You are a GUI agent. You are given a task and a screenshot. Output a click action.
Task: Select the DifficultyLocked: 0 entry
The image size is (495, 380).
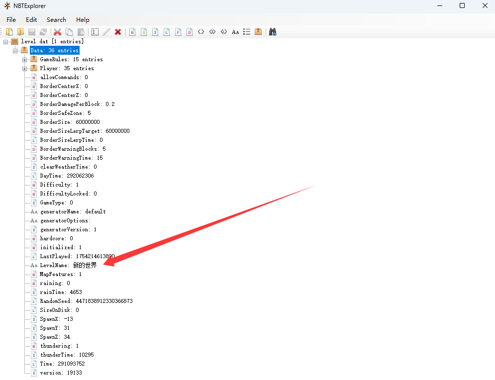click(x=69, y=193)
